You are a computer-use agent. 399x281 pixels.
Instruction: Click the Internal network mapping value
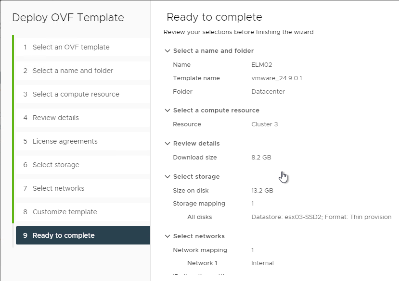click(x=262, y=263)
